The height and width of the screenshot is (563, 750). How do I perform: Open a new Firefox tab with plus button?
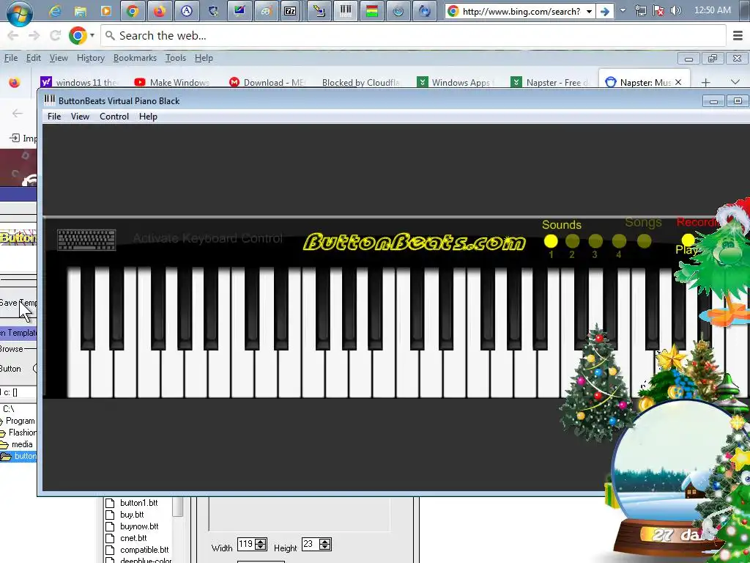[x=705, y=82]
